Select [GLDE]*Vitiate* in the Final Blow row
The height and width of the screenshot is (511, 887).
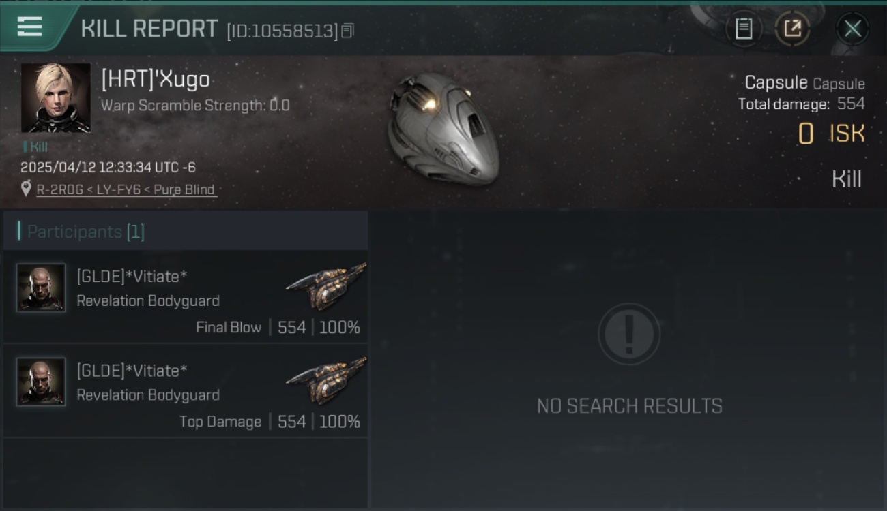(x=132, y=277)
